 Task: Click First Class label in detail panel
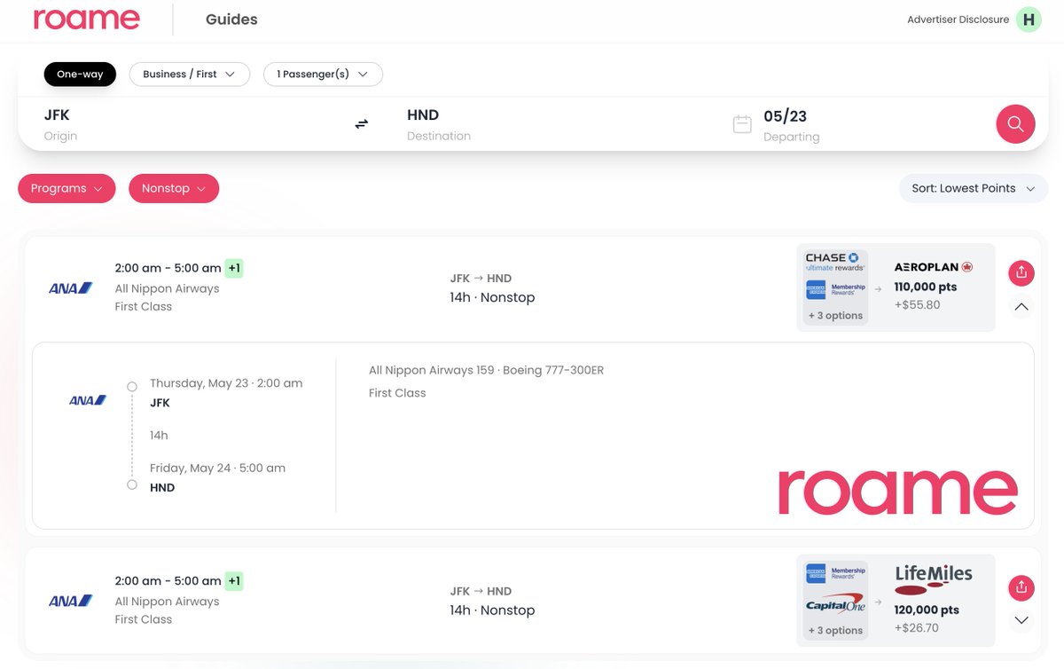397,393
